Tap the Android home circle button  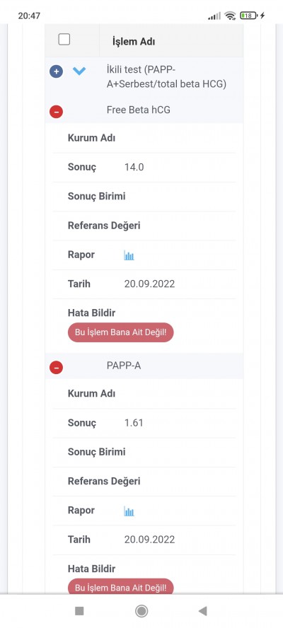tap(141, 611)
